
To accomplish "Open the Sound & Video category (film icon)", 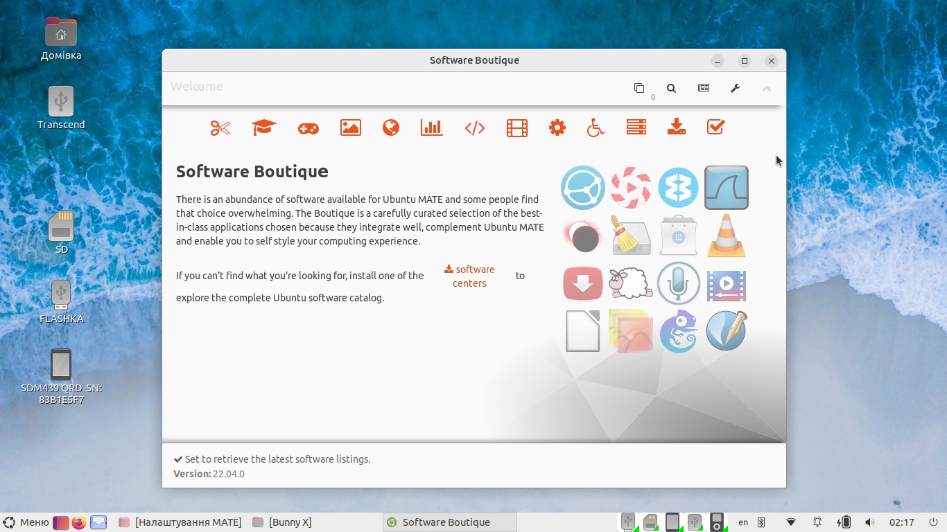I will pyautogui.click(x=517, y=127).
